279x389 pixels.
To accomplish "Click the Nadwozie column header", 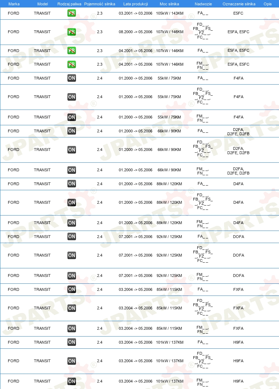I will click(203, 4).
